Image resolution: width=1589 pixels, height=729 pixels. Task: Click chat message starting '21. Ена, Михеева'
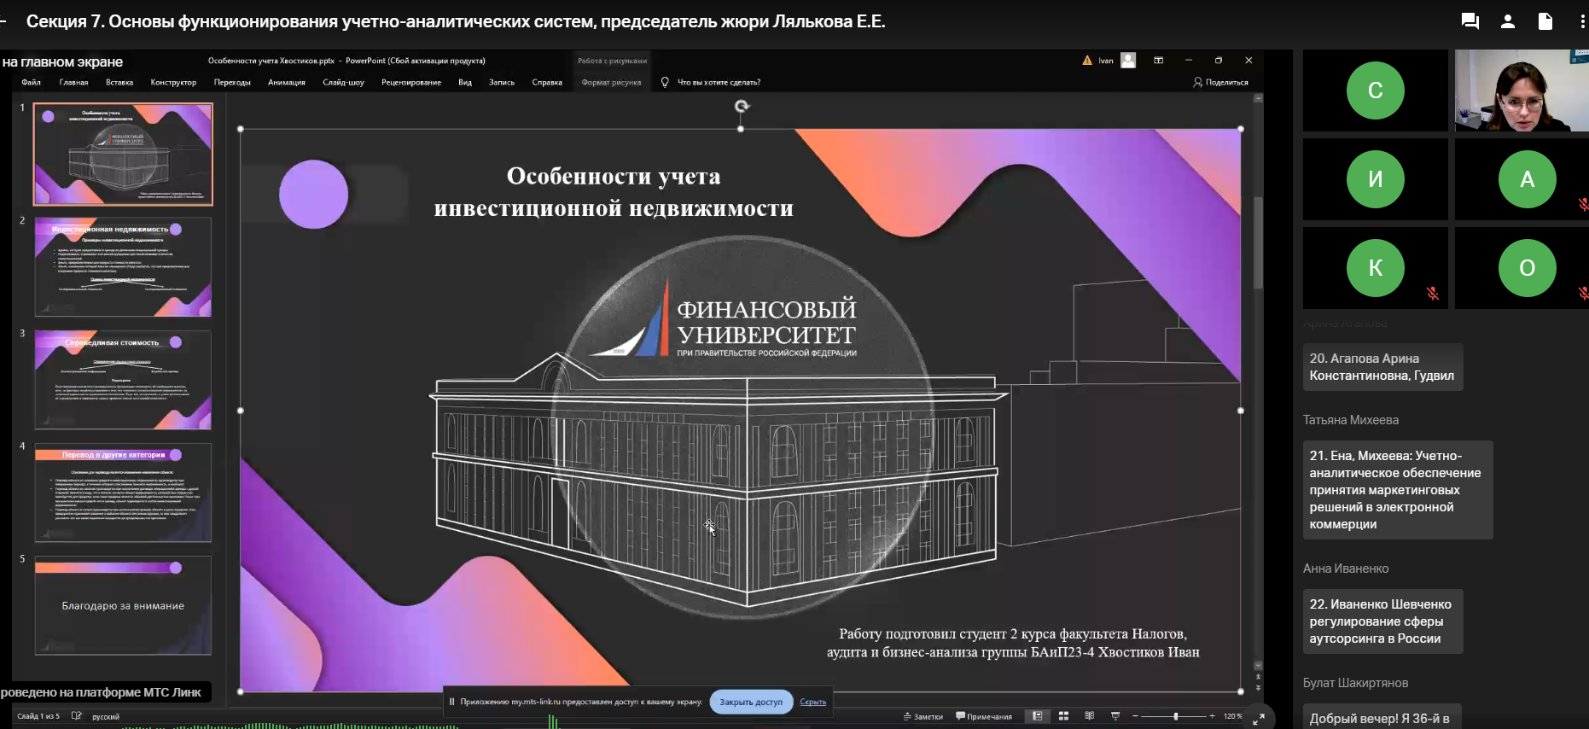[1398, 490]
